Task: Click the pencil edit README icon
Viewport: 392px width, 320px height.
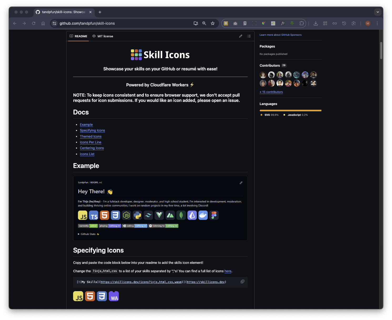Action: pyautogui.click(x=241, y=36)
